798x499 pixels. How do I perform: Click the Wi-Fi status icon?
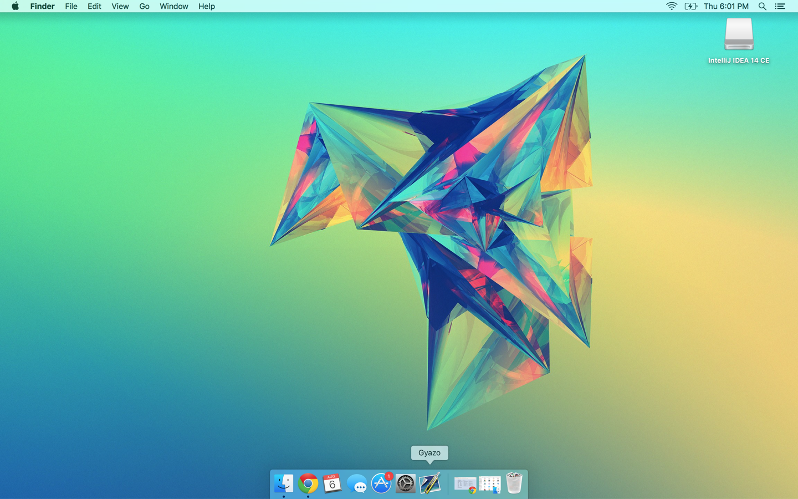[x=671, y=6]
